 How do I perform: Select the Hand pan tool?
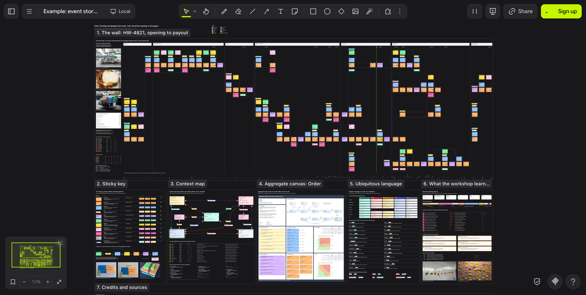click(206, 11)
